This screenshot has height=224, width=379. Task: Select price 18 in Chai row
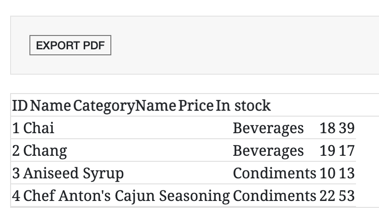327,128
